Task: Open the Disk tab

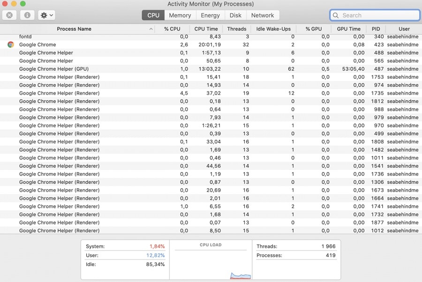Action: tap(235, 15)
